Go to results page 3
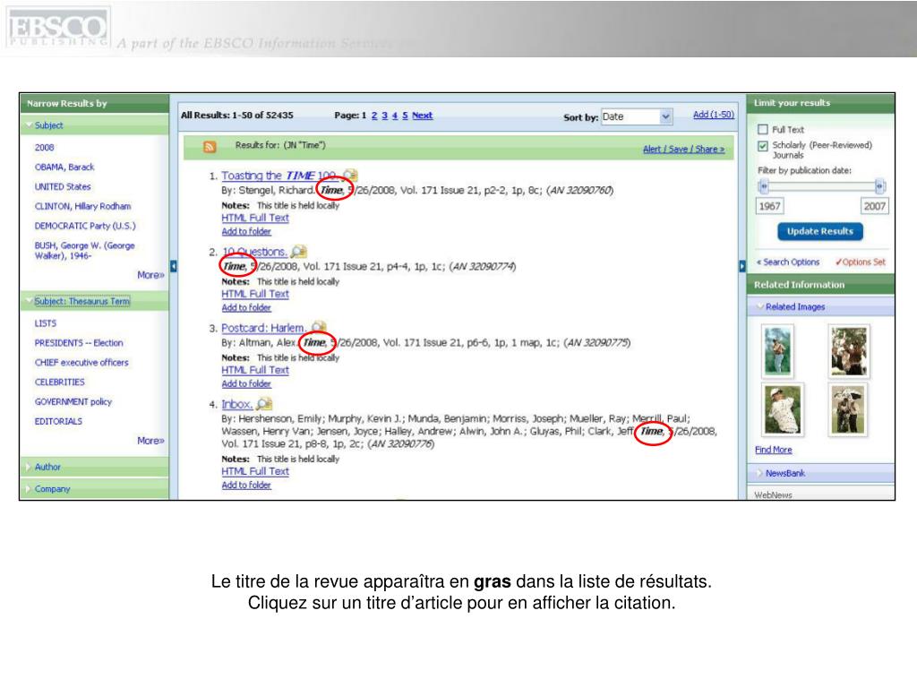This screenshot has width=917, height=688. point(385,116)
